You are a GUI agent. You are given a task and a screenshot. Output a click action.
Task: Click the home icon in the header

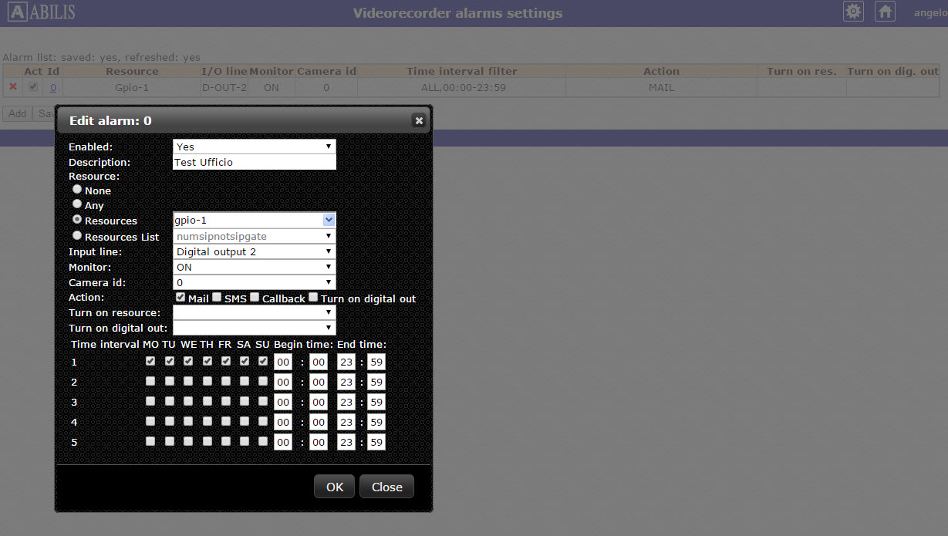coord(885,12)
